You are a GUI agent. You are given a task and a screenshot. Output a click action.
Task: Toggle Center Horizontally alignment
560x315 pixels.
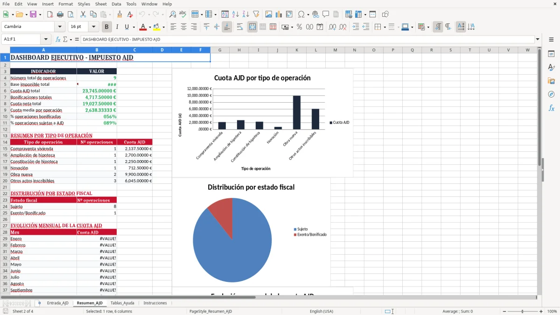(x=183, y=27)
